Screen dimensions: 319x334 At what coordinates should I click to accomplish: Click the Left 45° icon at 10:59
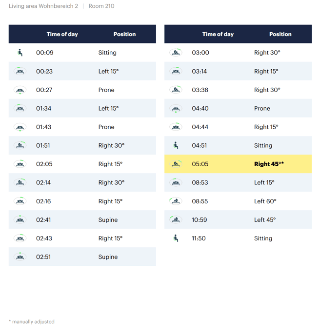pyautogui.click(x=176, y=219)
